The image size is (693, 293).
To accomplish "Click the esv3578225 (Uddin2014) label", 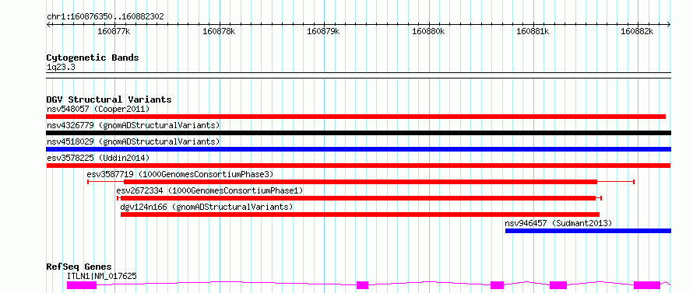I will [98, 158].
